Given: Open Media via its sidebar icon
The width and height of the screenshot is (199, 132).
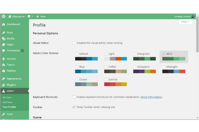Looking at the screenshot, I should (x=3, y=39).
